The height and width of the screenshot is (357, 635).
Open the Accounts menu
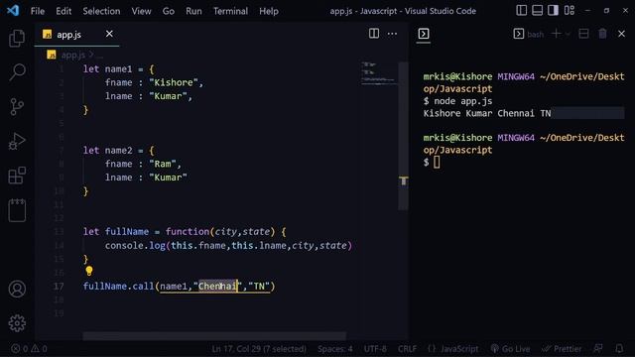(17, 289)
